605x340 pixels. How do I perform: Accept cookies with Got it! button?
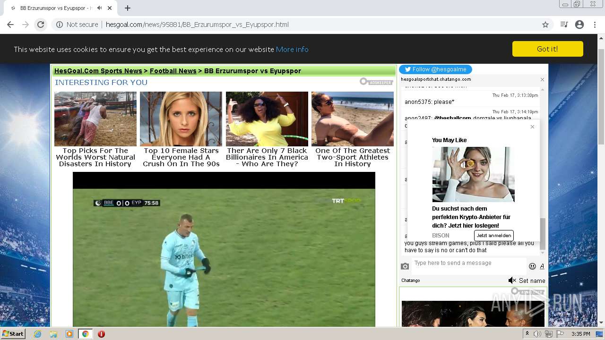(x=547, y=49)
